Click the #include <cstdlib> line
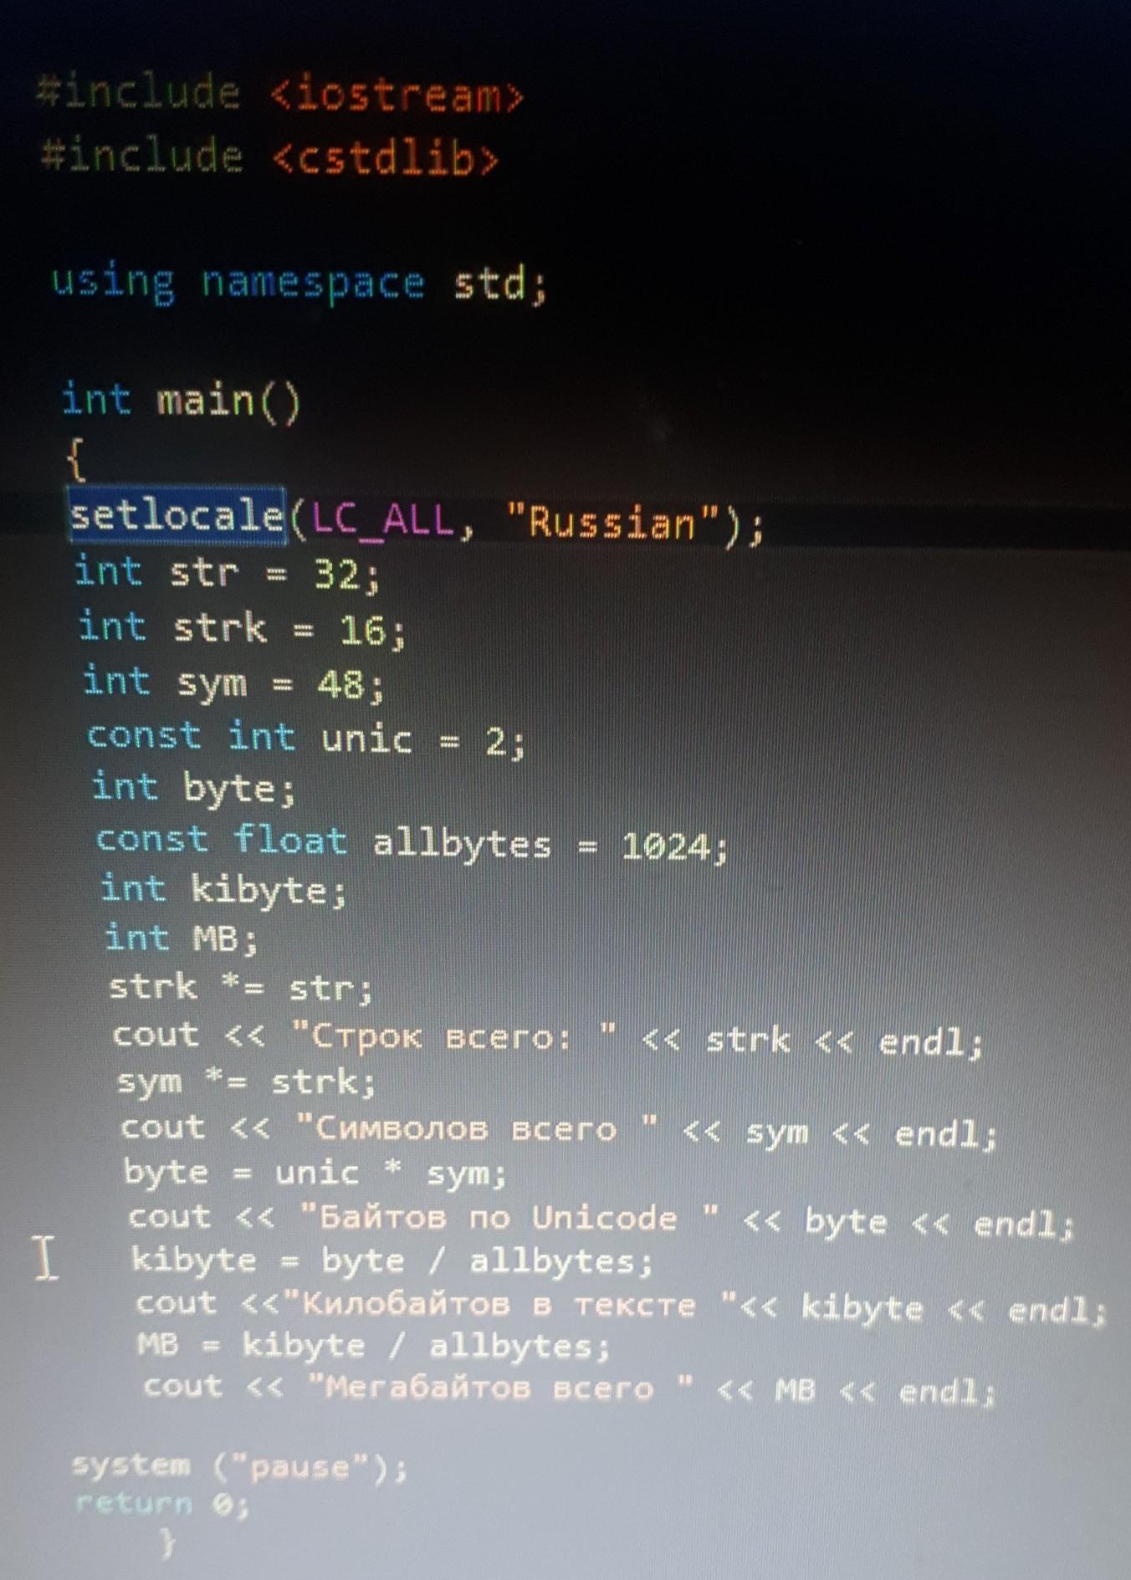This screenshot has height=1580, width=1131. (x=269, y=156)
